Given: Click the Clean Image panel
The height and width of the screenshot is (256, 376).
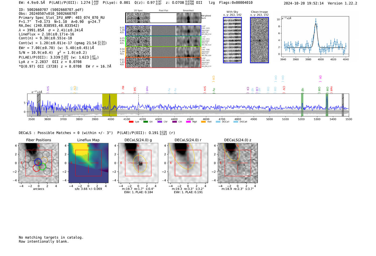Looking at the screenshot, I should point(259,40).
